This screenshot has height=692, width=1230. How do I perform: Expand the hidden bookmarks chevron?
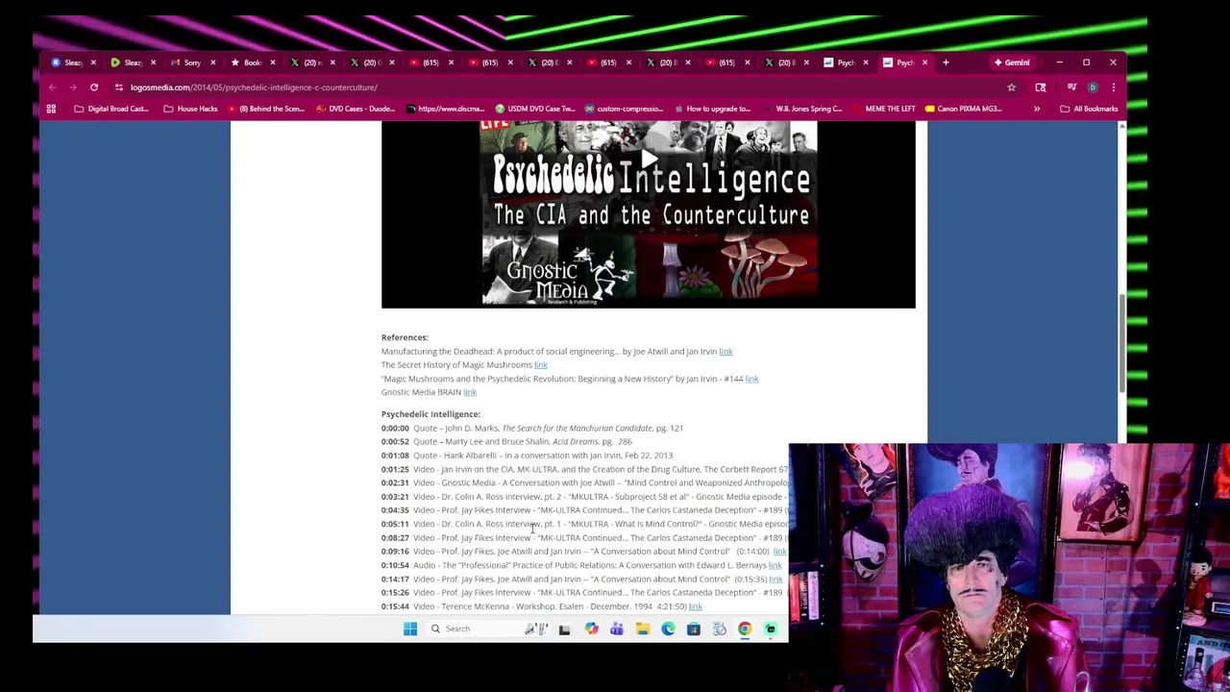(x=1036, y=109)
